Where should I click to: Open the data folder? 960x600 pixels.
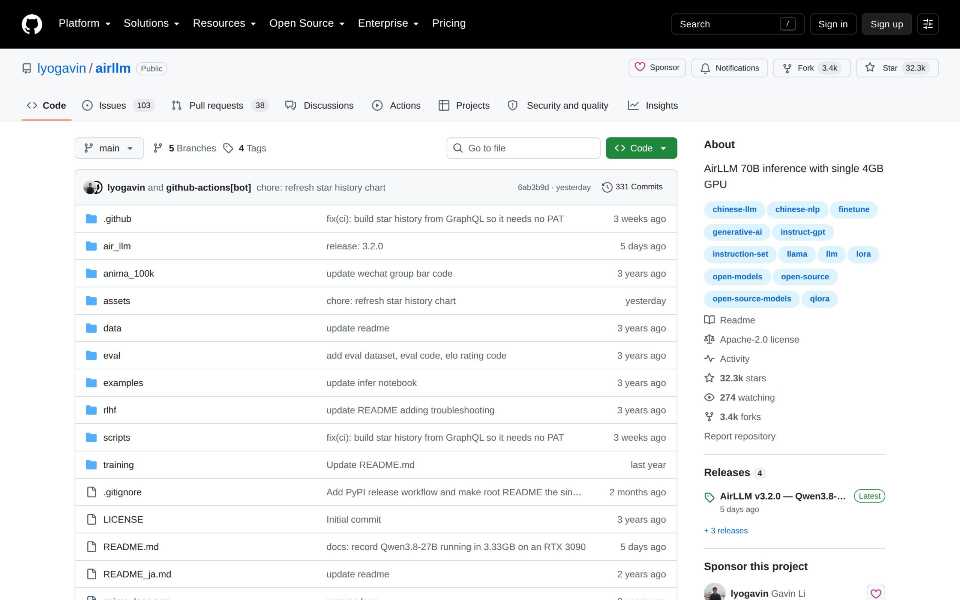tap(112, 328)
